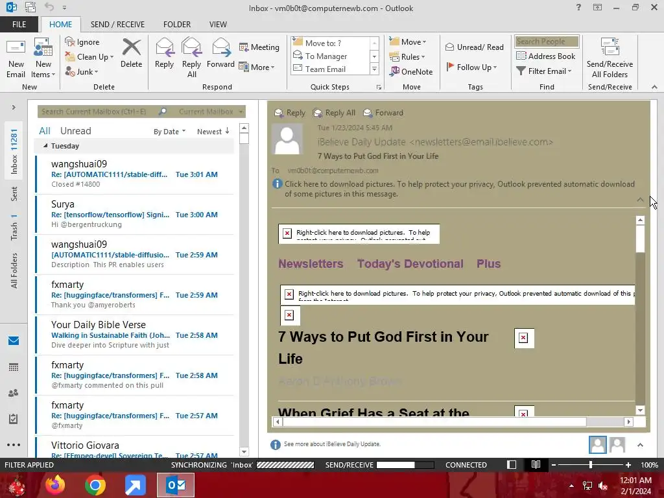Open the People contacts icon
The width and height of the screenshot is (664, 498).
[x=14, y=393]
